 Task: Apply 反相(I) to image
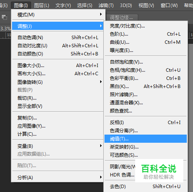[146, 123]
